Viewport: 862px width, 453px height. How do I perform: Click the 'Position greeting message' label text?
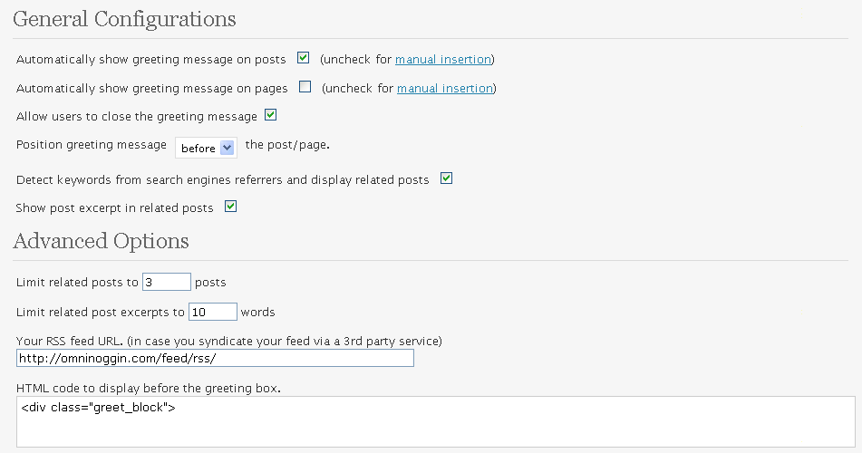[x=92, y=145]
